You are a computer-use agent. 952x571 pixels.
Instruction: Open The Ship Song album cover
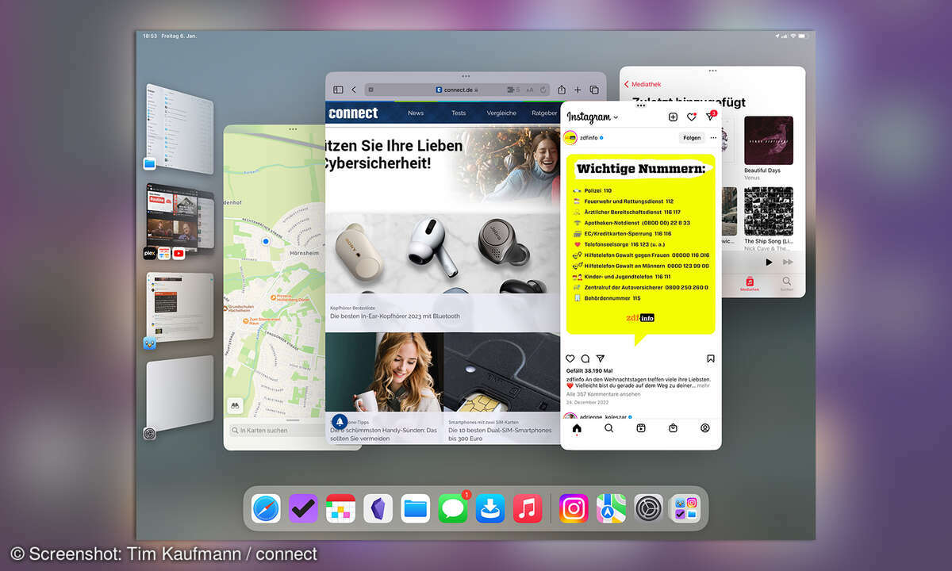pyautogui.click(x=769, y=211)
